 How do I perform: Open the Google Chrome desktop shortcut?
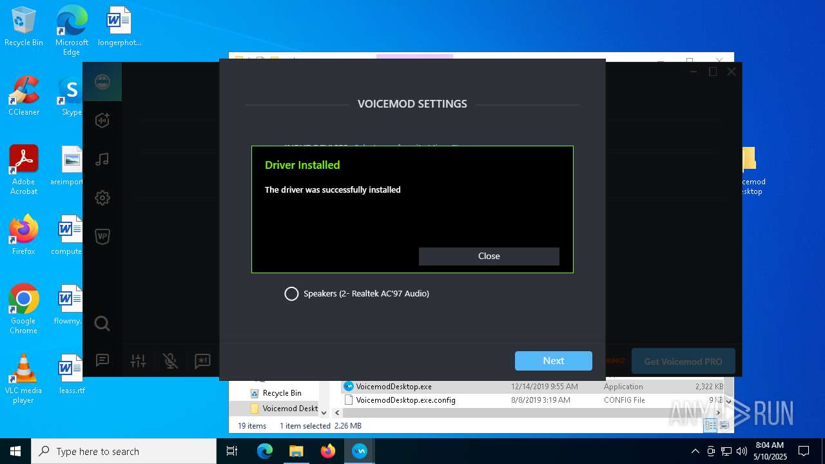pyautogui.click(x=24, y=309)
